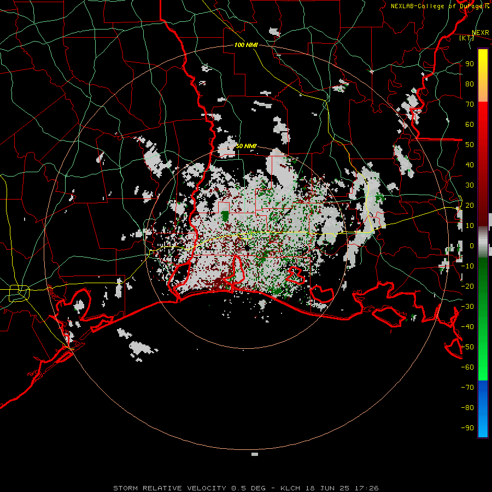Image resolution: width=492 pixels, height=492 pixels.
Task: Click the 50 value on the velocity scale
Action: tap(470, 145)
